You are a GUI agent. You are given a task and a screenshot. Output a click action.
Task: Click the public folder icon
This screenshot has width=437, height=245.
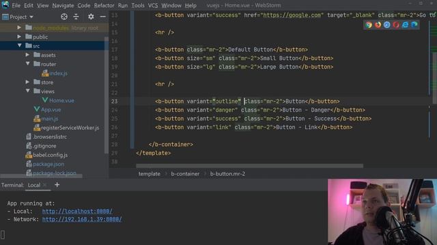tap(29, 36)
